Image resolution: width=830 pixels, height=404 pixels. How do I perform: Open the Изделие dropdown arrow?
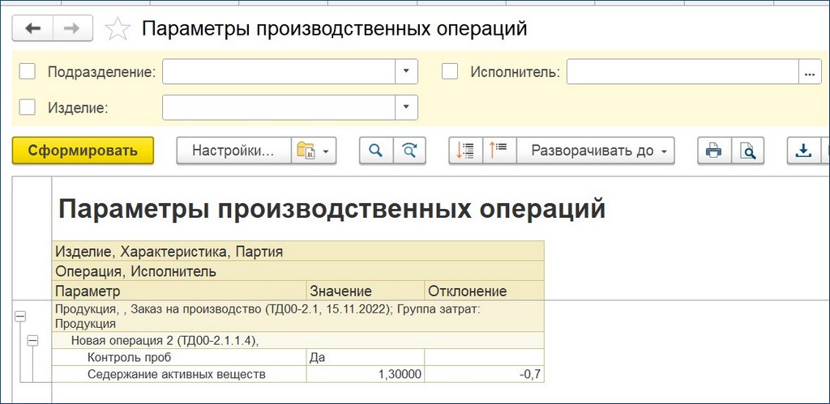pos(406,108)
